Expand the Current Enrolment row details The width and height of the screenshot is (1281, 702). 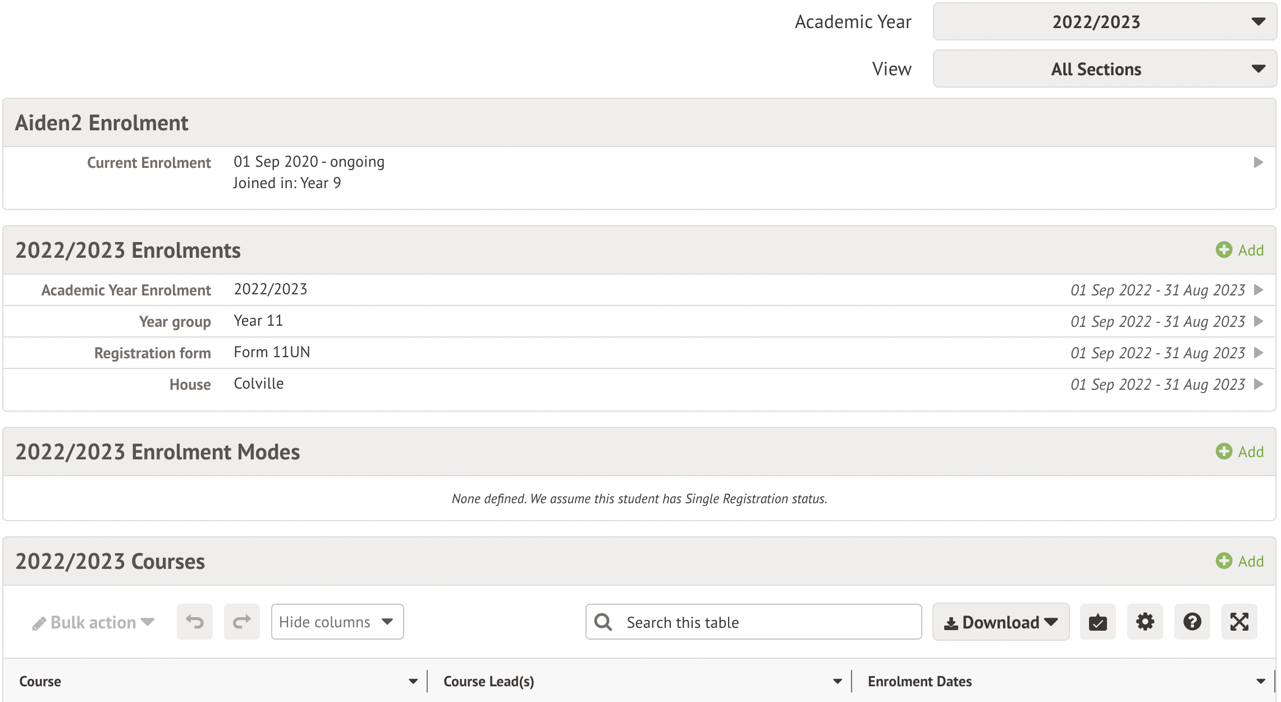click(1259, 162)
